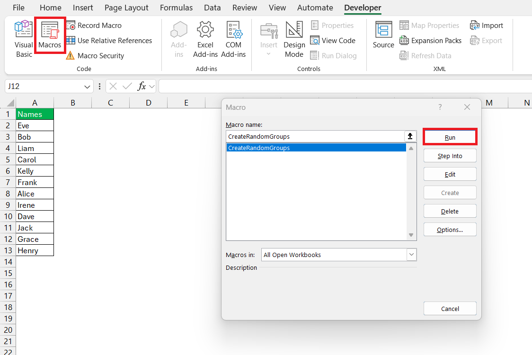Screen dimensions: 532x355
Task: Click the Edit macro button
Action: [450, 174]
